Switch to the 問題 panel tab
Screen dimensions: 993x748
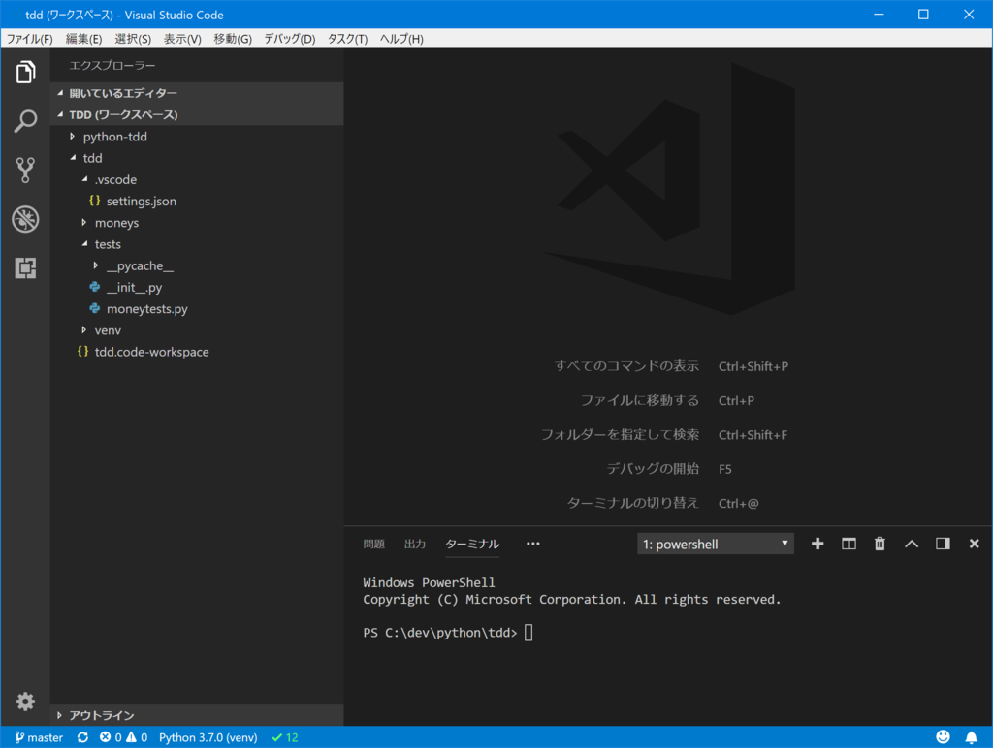[373, 544]
